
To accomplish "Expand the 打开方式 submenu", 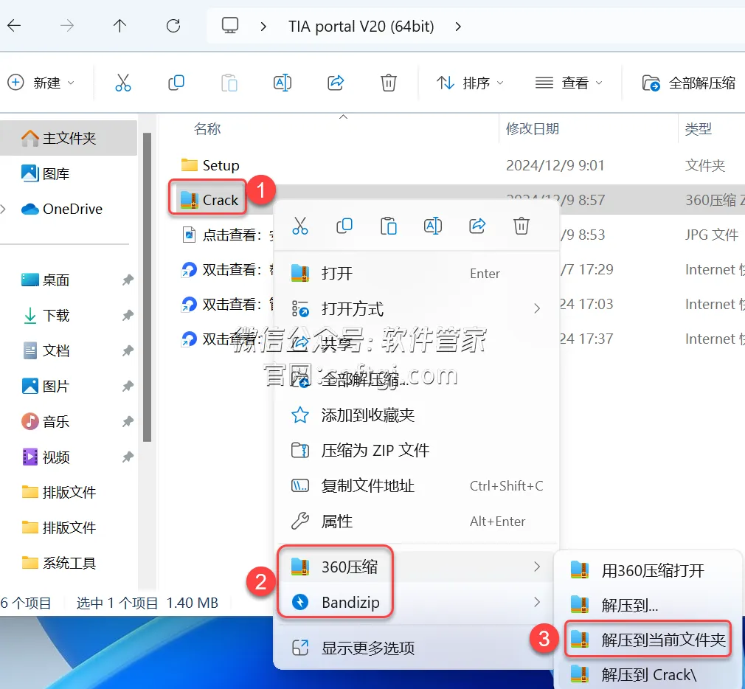I will click(x=416, y=309).
